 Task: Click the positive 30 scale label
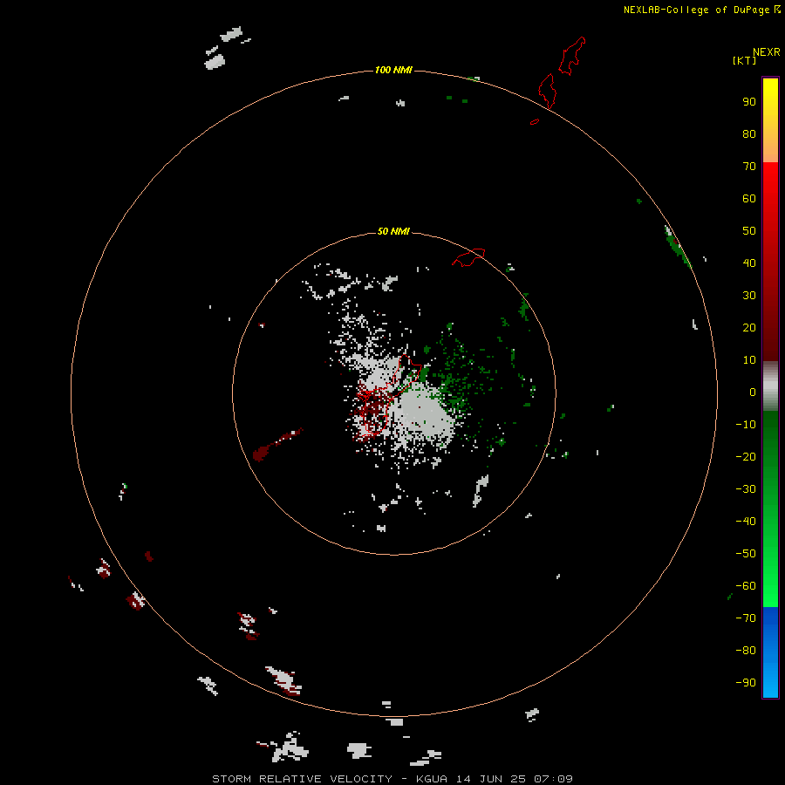tap(749, 296)
